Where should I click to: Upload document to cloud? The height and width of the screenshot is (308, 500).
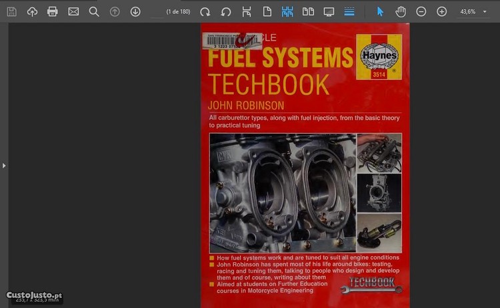pyautogui.click(x=32, y=12)
